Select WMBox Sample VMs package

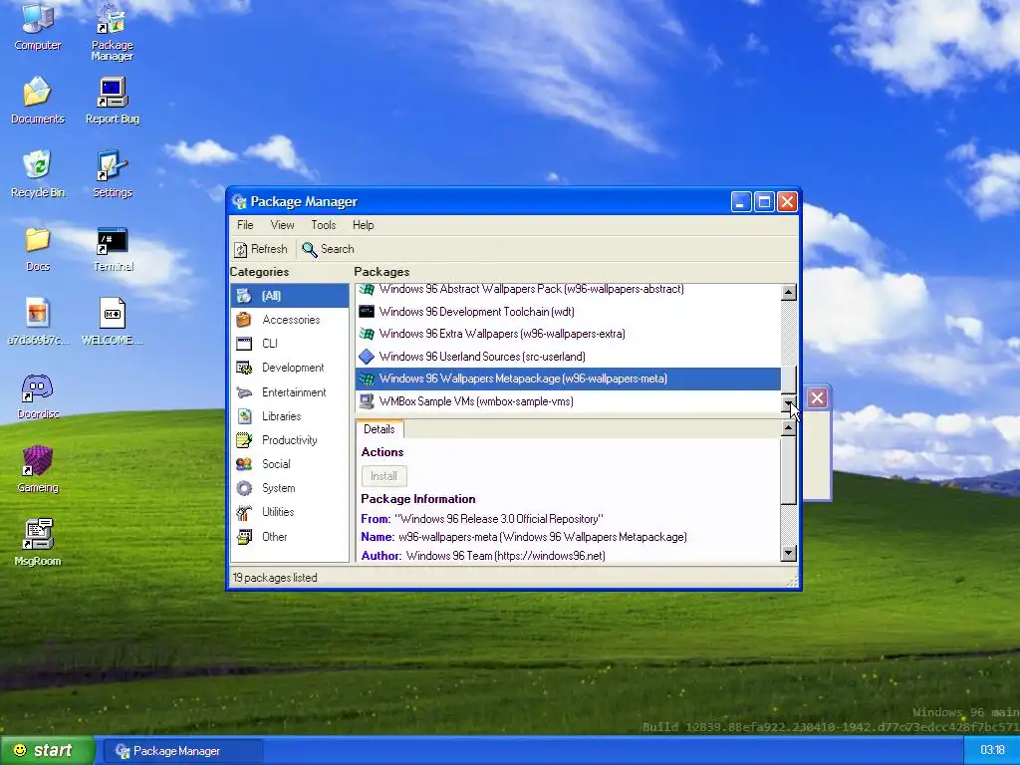pos(568,401)
